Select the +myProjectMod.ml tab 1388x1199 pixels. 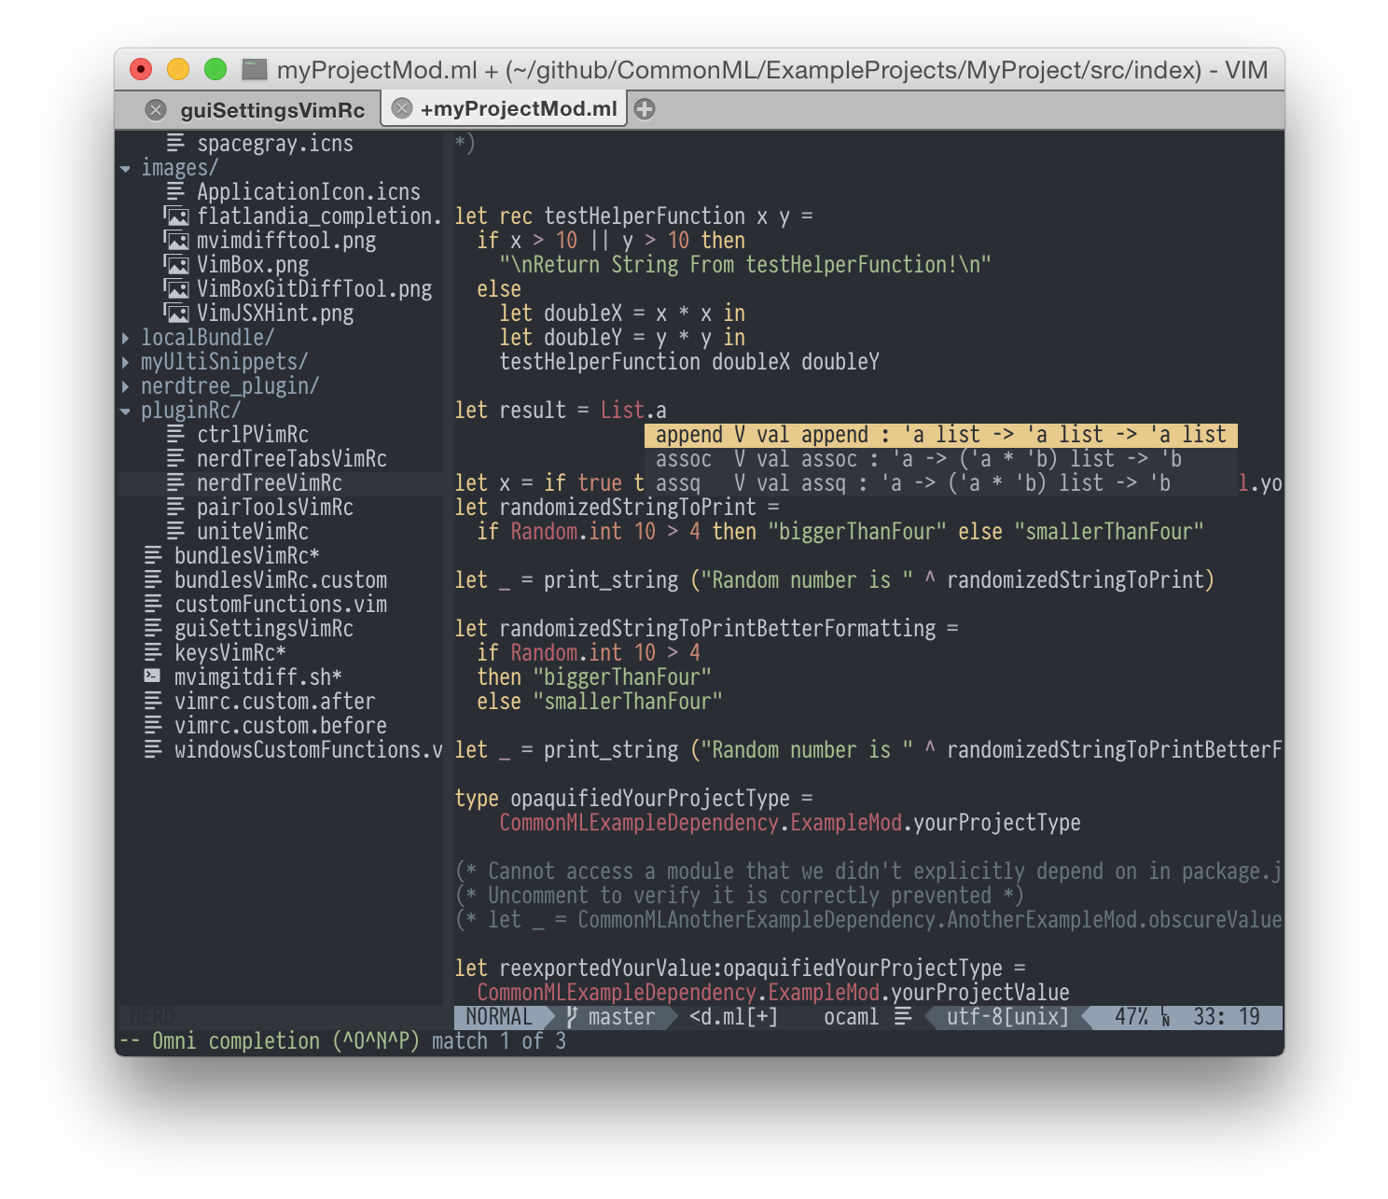tap(519, 108)
